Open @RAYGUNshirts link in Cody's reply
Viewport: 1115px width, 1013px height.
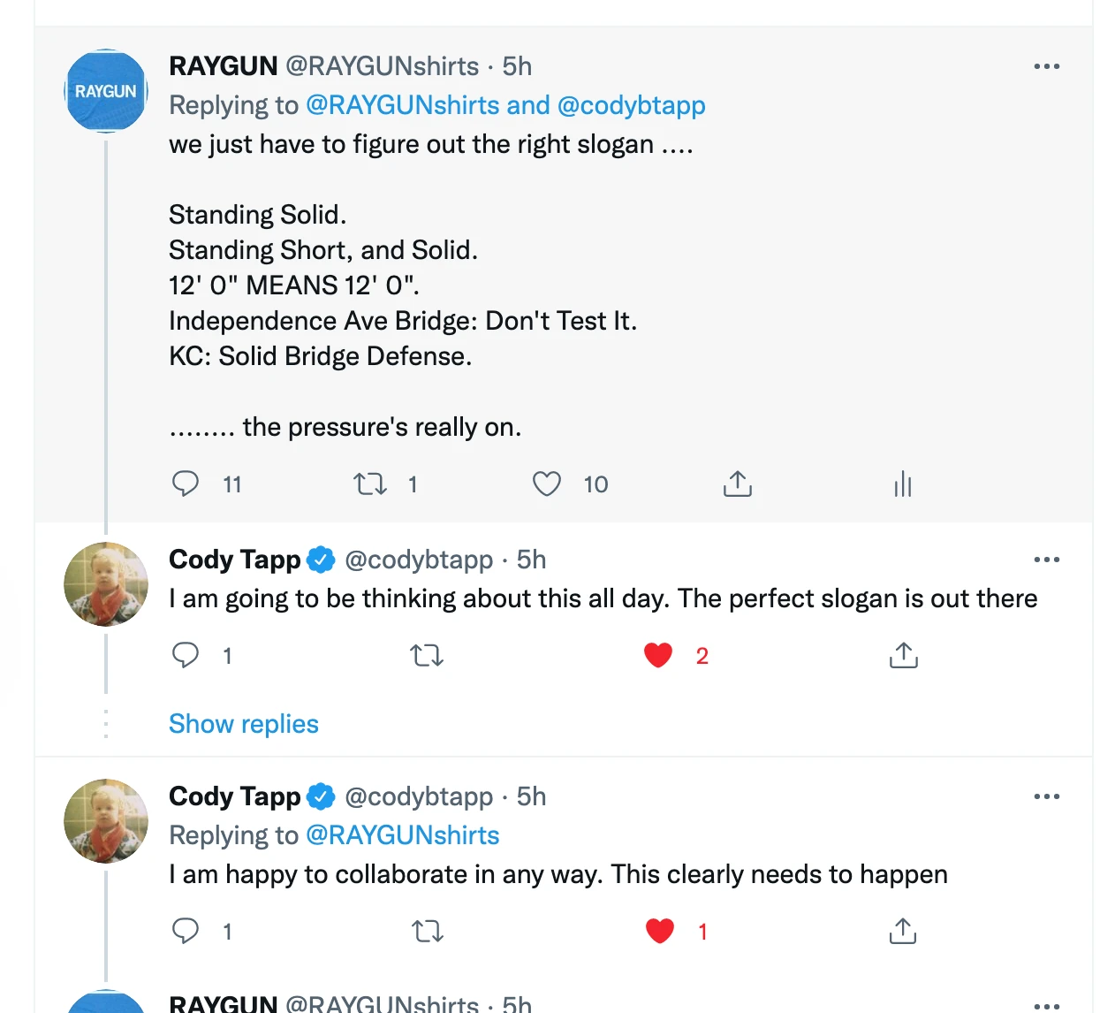[x=403, y=835]
